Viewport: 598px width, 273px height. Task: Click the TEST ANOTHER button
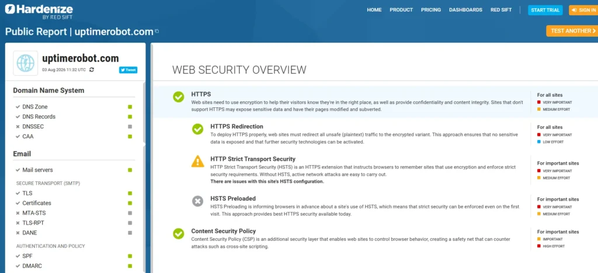pos(572,31)
